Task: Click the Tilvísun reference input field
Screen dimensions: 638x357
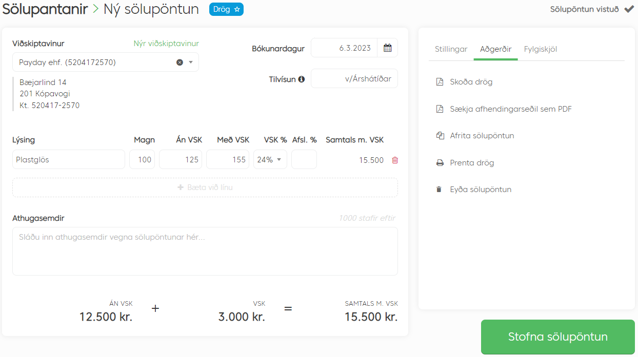Action: 354,79
